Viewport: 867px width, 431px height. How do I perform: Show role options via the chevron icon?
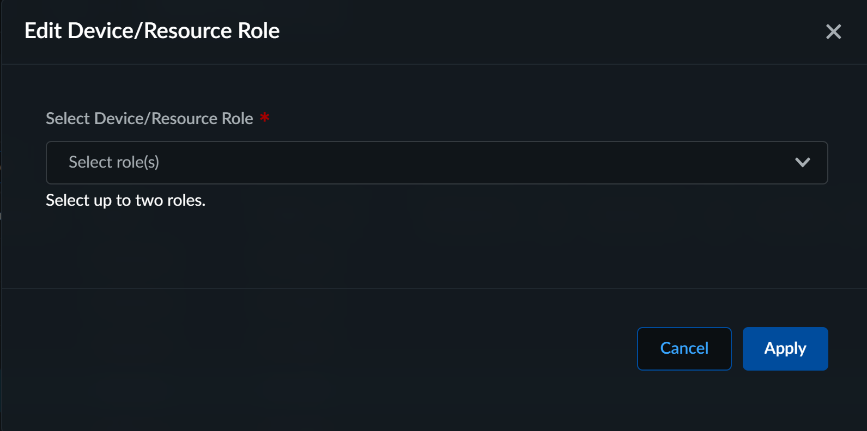[x=802, y=162]
